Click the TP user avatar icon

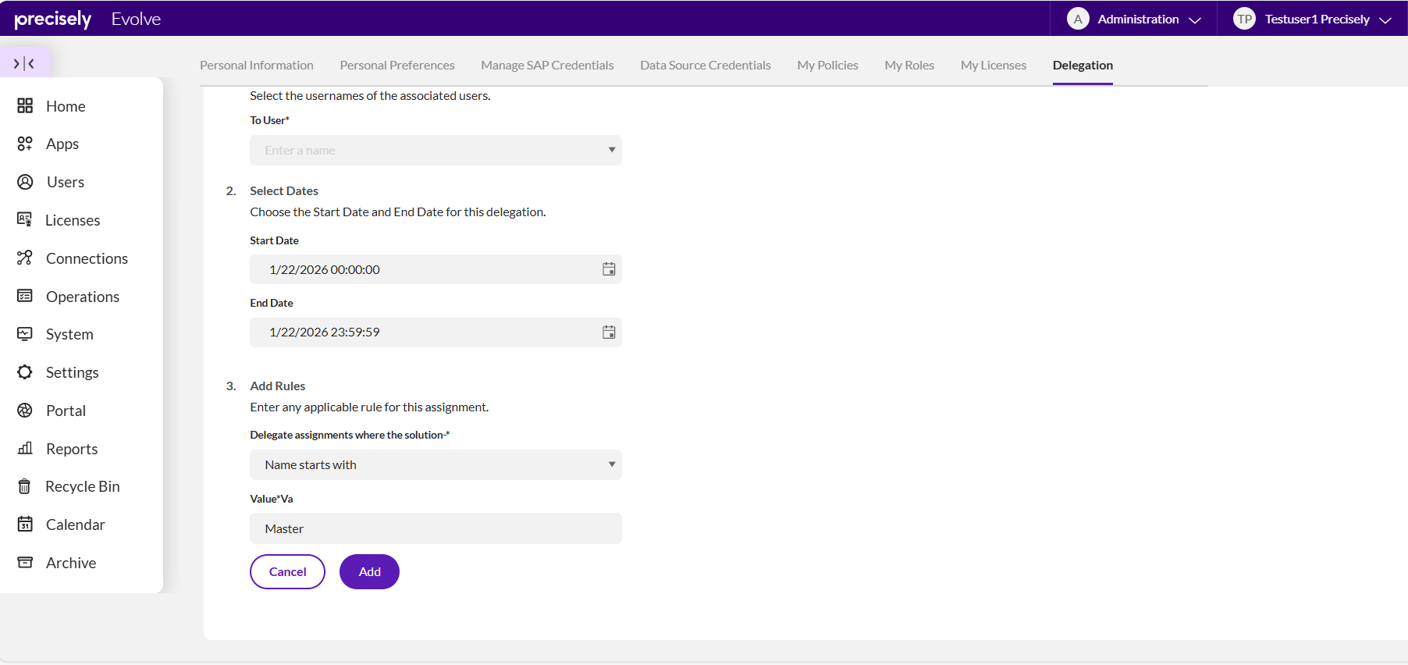[x=1244, y=19]
